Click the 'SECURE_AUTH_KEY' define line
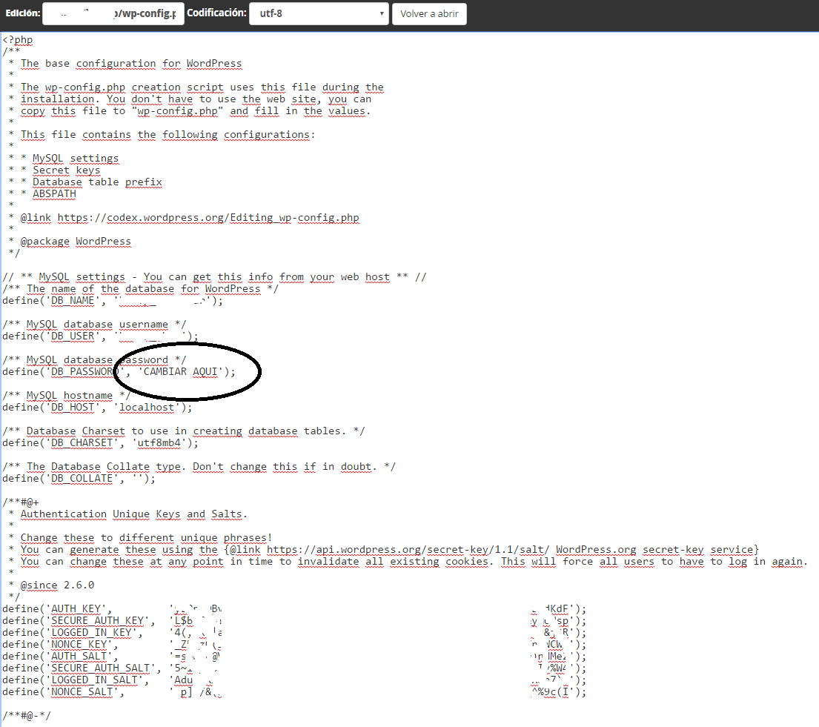 pos(294,621)
